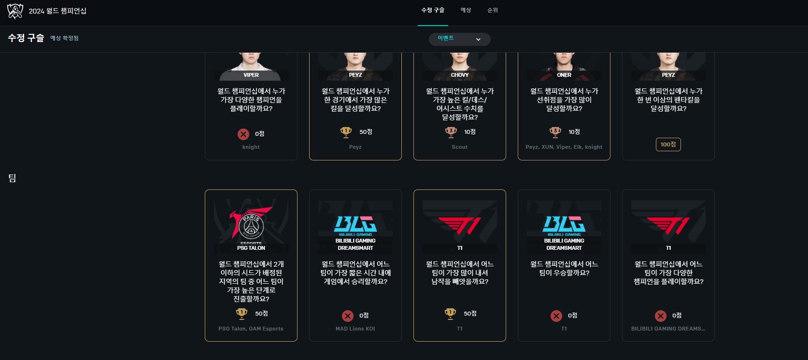Click the Bilibili Gaming fastest game logo thumbnail
808x360 pixels.
tap(355, 225)
